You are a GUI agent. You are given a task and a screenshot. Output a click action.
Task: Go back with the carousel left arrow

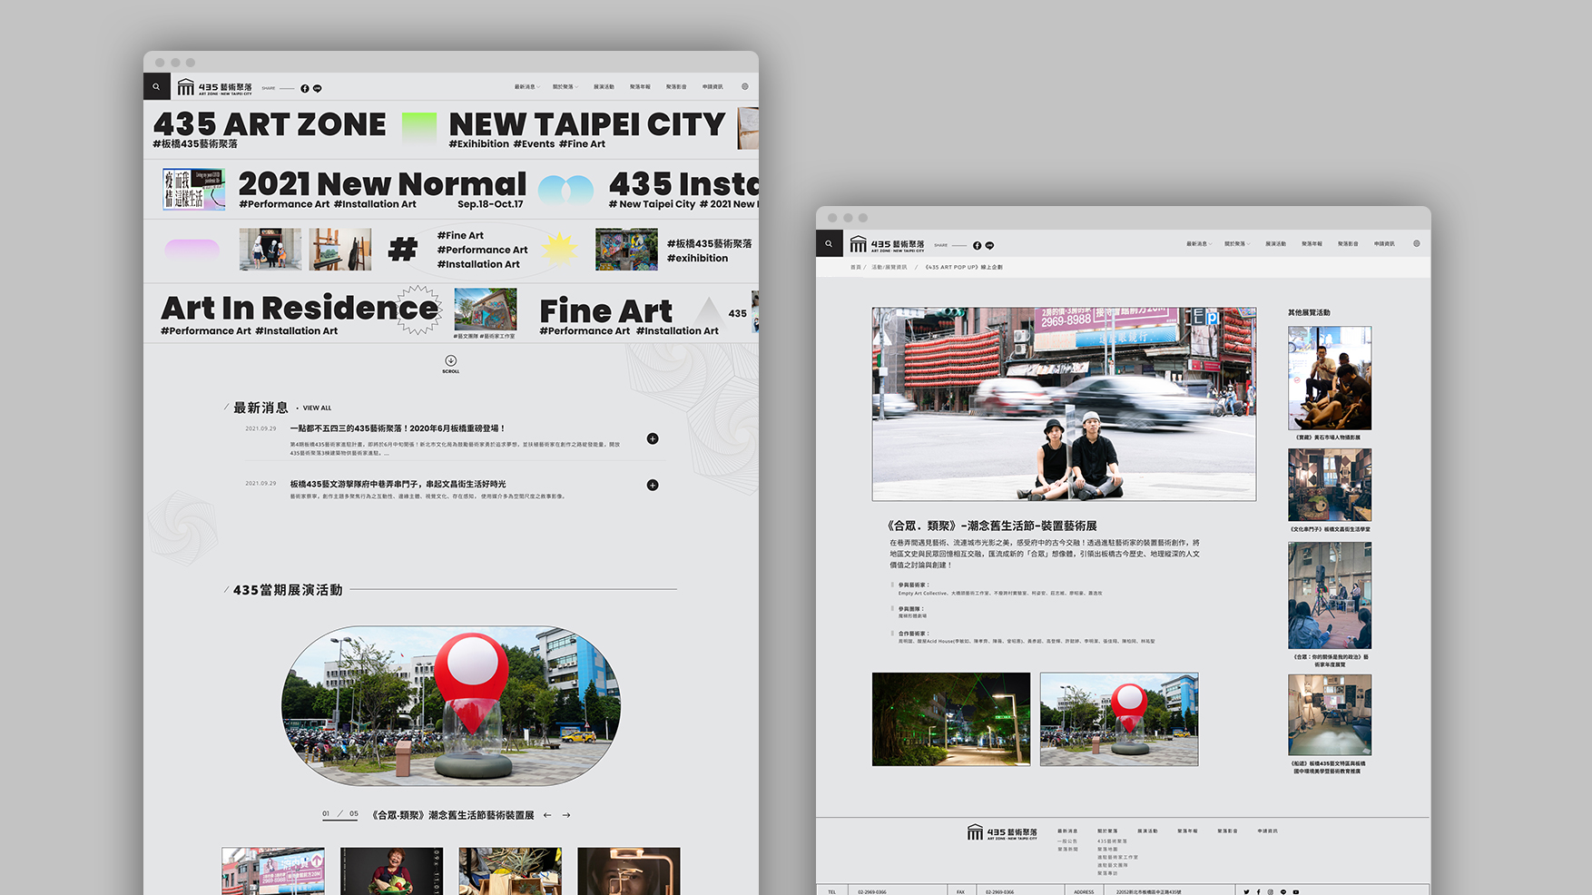(547, 815)
